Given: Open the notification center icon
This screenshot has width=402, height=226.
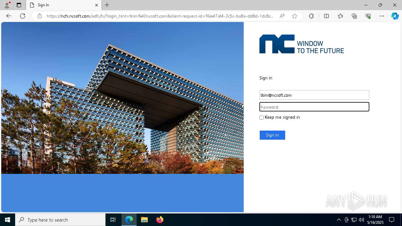Looking at the screenshot, I should (392, 220).
